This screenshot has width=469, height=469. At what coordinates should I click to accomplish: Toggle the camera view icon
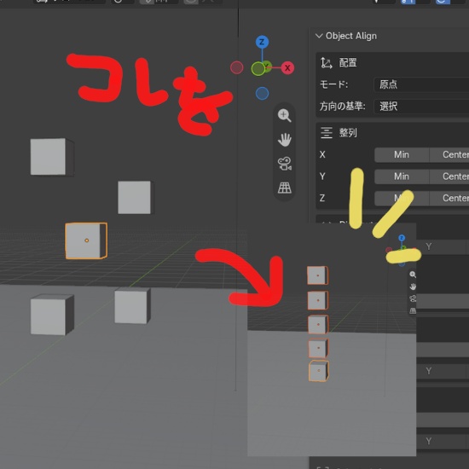point(284,164)
